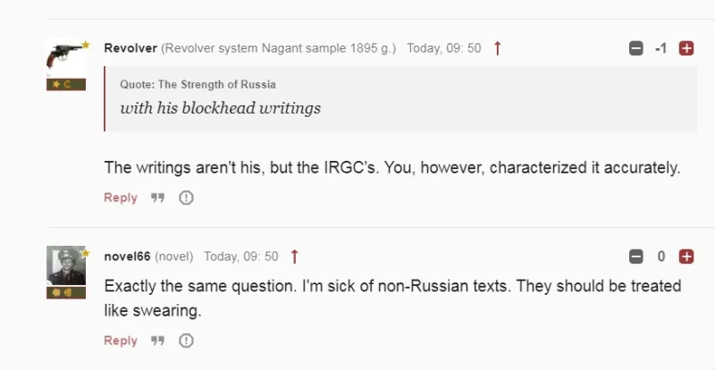
Task: Report Revolver's comment via the exclamation icon
Action: click(186, 198)
